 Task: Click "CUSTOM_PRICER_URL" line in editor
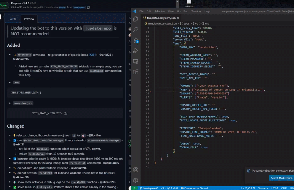tap(198, 105)
